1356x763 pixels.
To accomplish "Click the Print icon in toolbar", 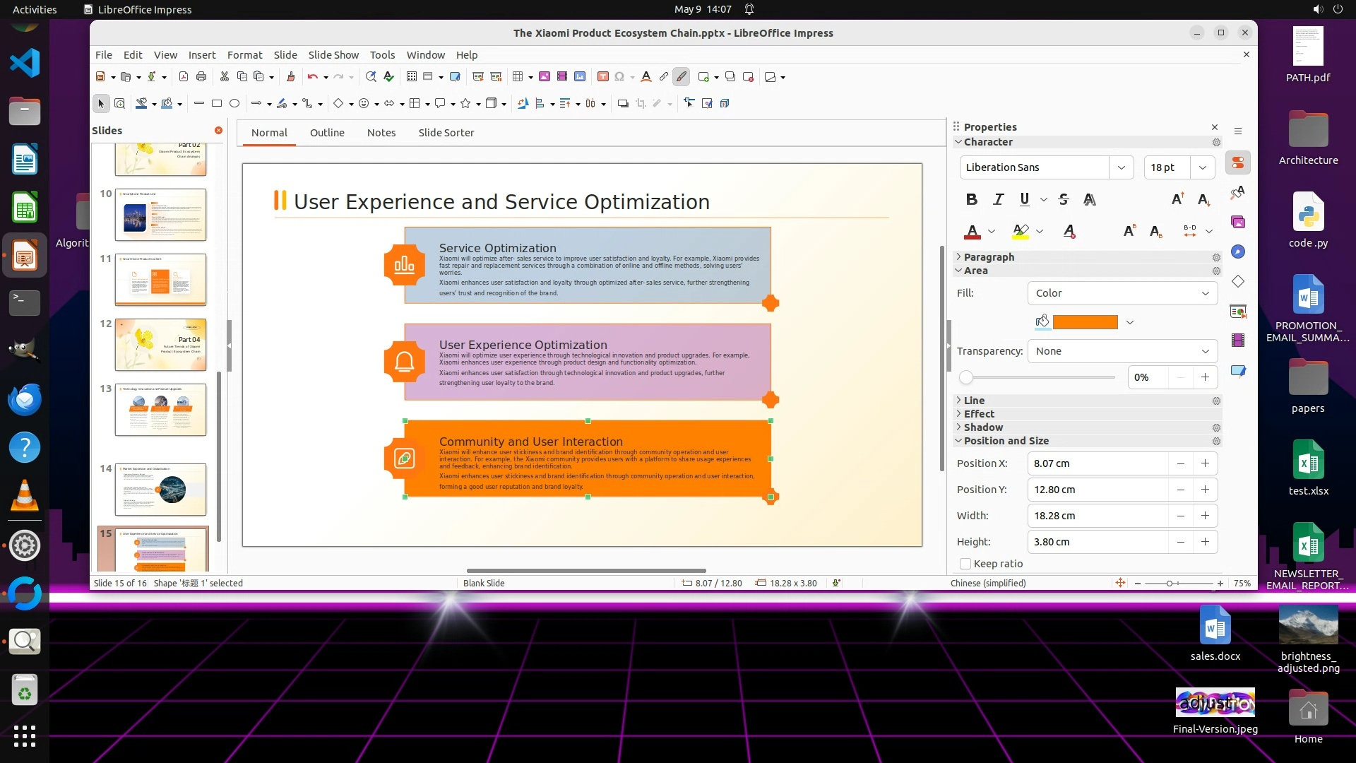I will pyautogui.click(x=201, y=76).
